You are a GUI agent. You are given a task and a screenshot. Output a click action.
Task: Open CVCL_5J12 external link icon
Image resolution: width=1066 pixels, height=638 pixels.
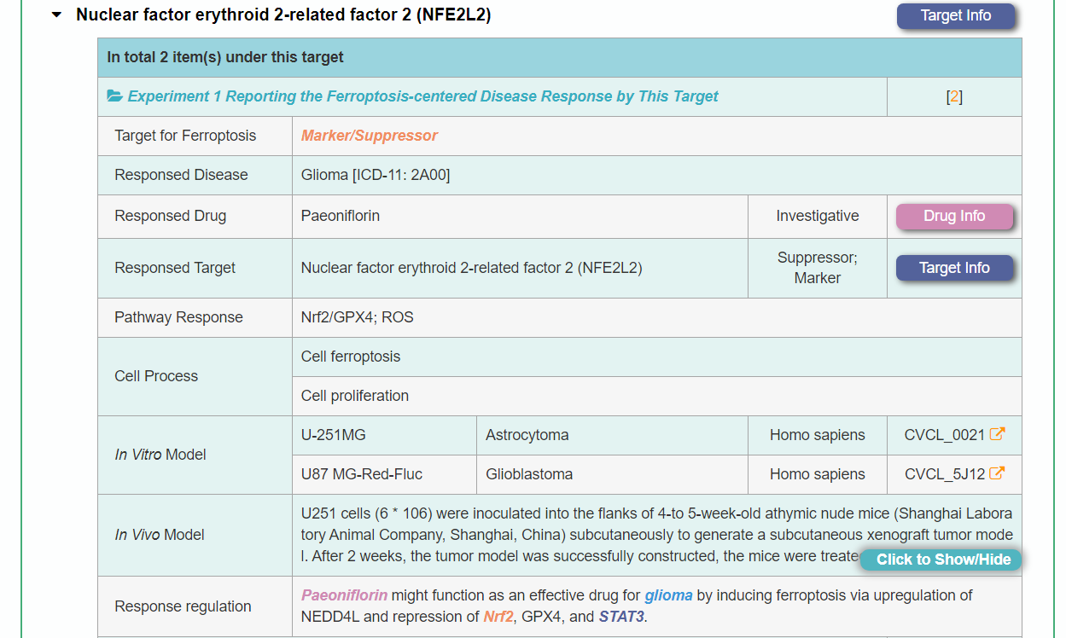pos(996,473)
